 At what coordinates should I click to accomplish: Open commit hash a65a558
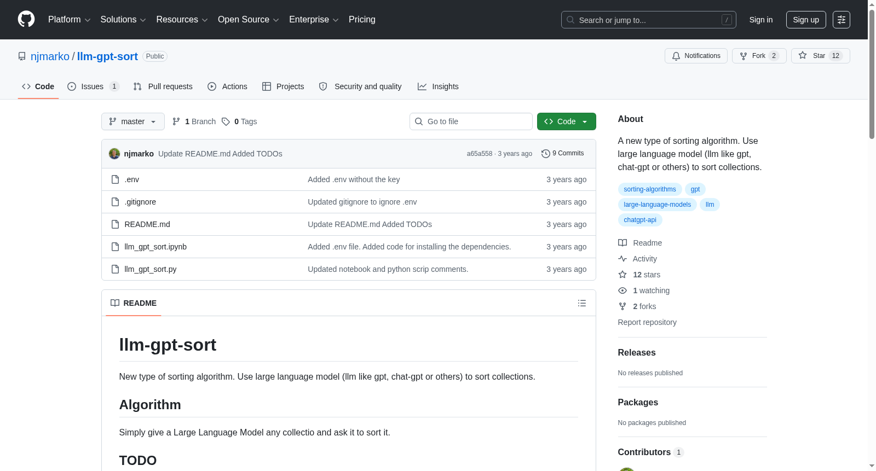point(480,154)
